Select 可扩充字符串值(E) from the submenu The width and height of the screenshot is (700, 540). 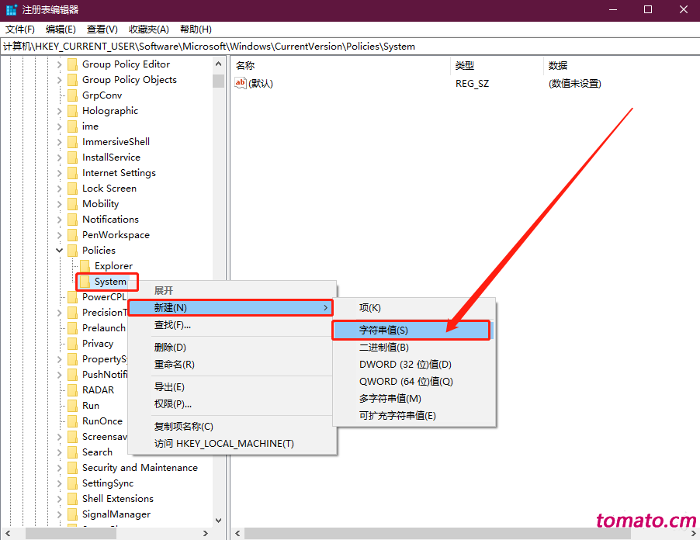(414, 416)
